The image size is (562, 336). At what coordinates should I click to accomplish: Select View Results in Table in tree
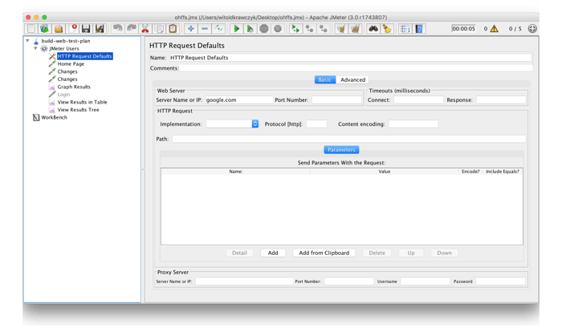82,102
